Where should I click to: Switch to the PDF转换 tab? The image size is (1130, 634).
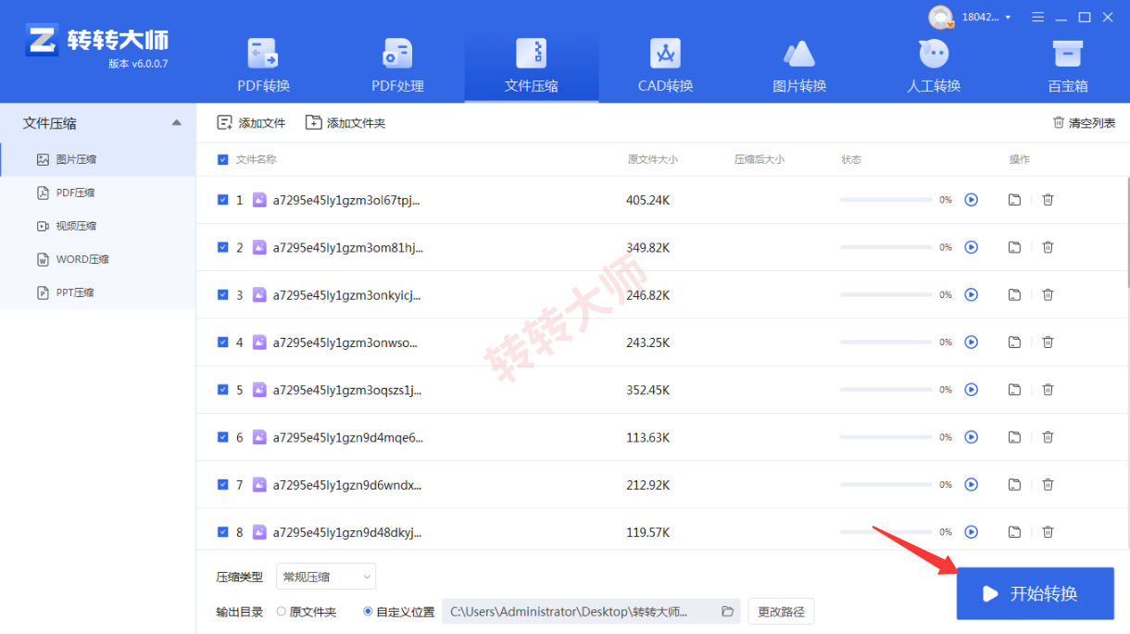pyautogui.click(x=264, y=67)
